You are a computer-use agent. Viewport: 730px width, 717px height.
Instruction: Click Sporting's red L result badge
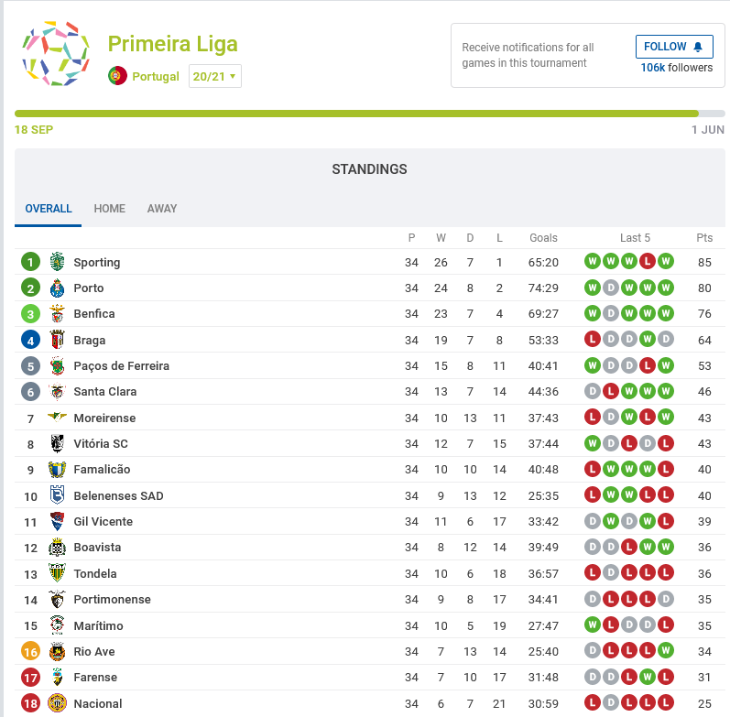[648, 261]
